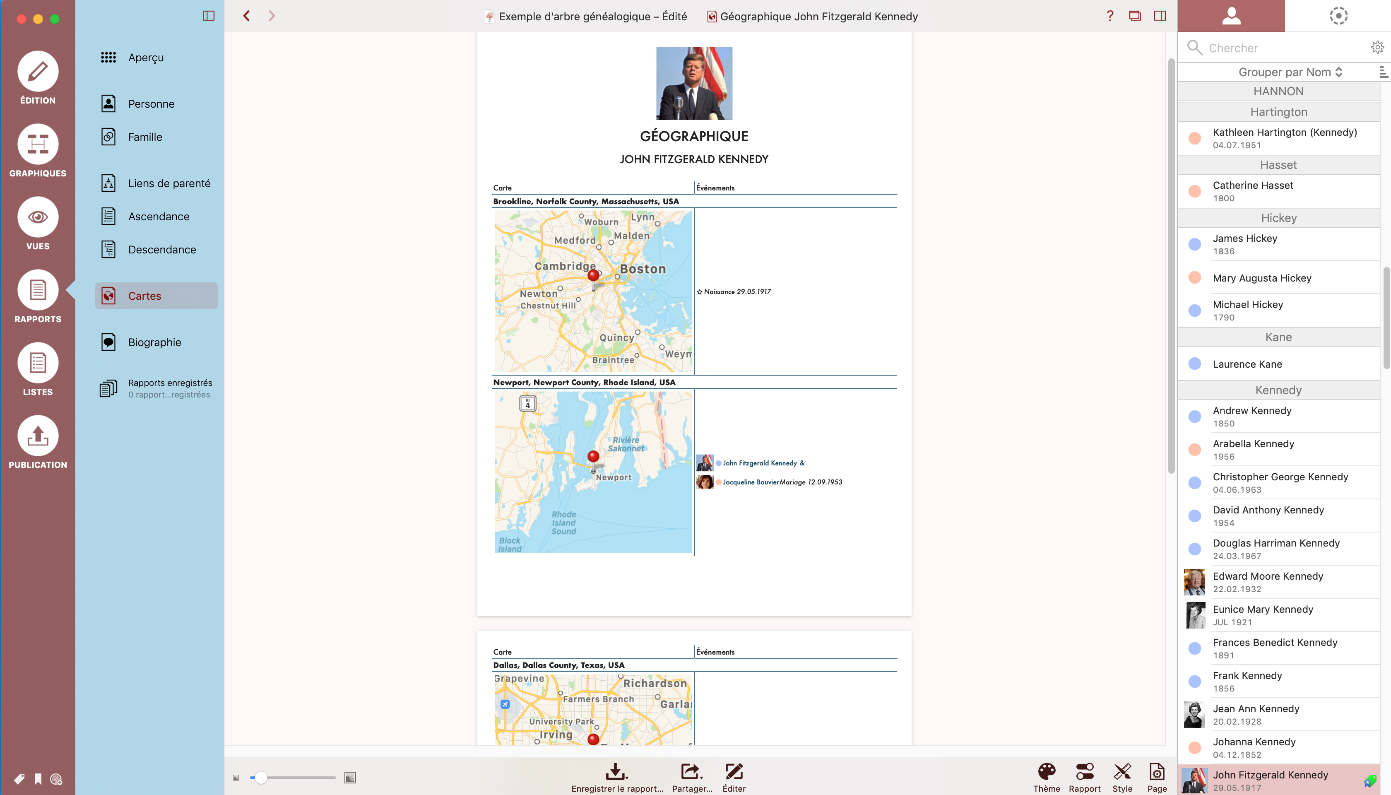Open the Vues section
This screenshot has width=1391, height=795.
click(x=38, y=223)
